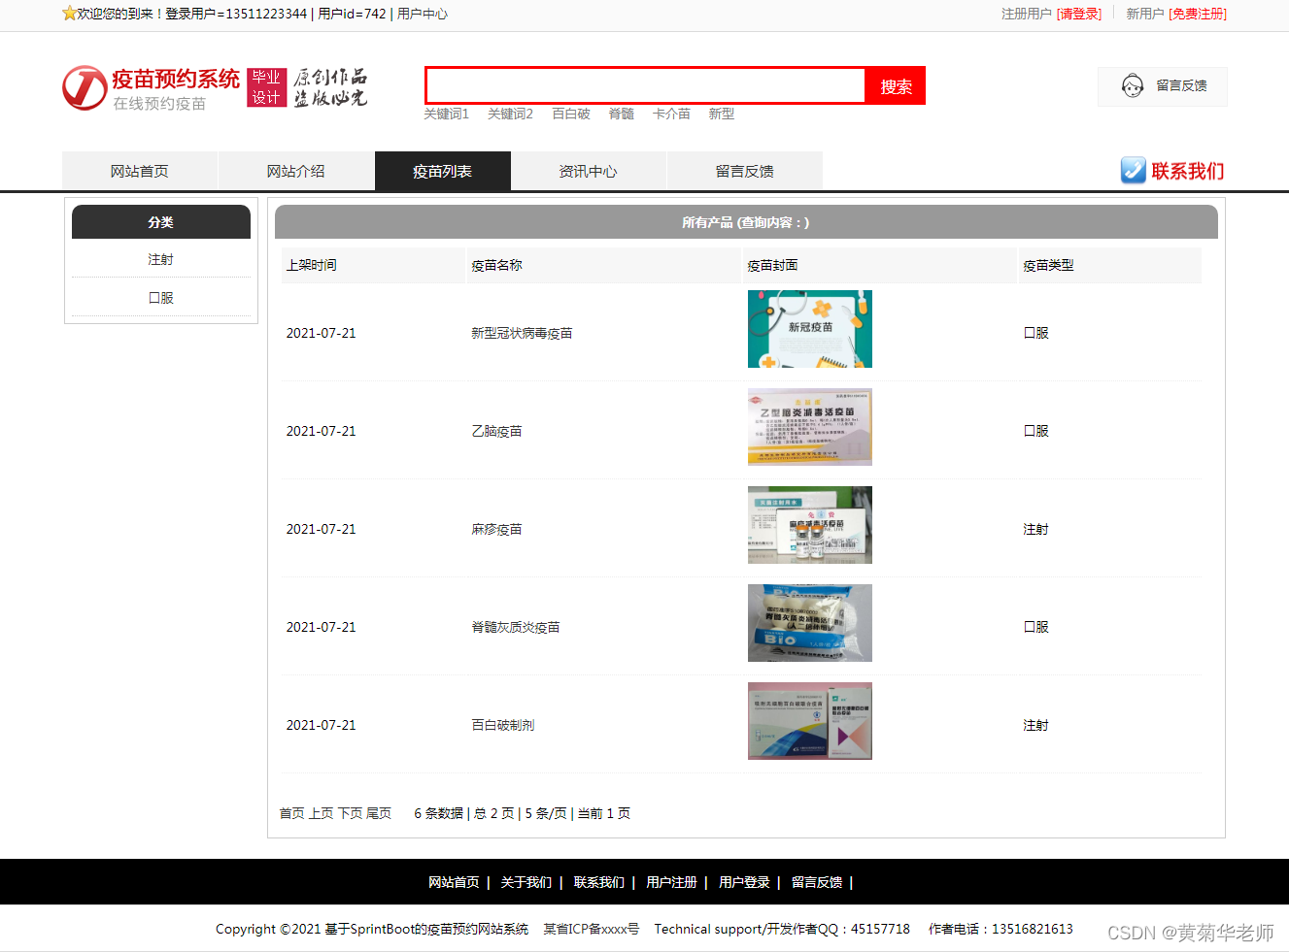Click the yellow star icon before welcome text
The image size is (1289, 952).
(69, 14)
